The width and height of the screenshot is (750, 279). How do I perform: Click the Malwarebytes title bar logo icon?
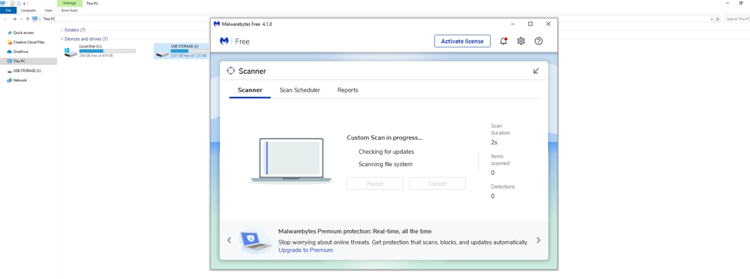tap(217, 24)
